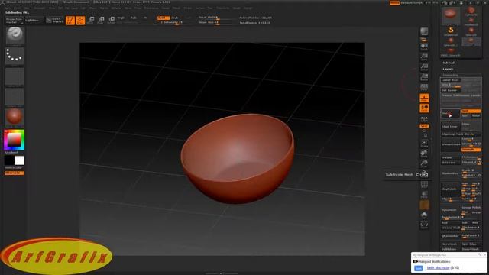Select the large current tool thumbnail
489x275 pixels.
click(x=451, y=15)
